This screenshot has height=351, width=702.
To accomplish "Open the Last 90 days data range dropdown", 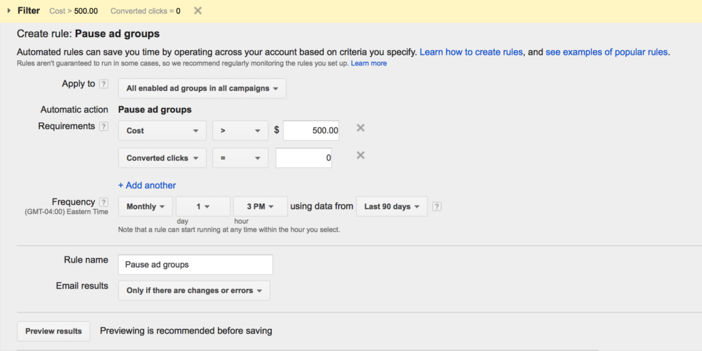I will click(392, 207).
